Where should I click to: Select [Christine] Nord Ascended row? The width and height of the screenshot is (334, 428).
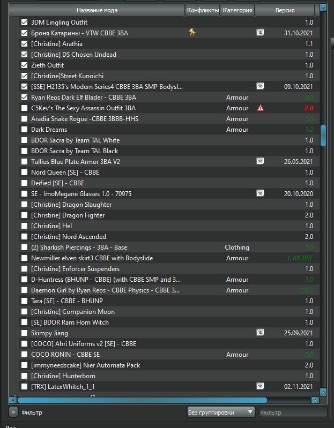[169, 236]
